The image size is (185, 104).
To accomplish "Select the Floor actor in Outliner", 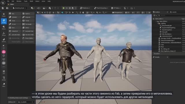I will click(x=162, y=47).
